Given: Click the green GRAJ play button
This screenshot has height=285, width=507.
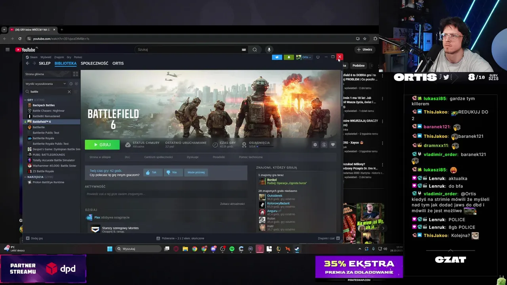Looking at the screenshot, I should tap(102, 145).
